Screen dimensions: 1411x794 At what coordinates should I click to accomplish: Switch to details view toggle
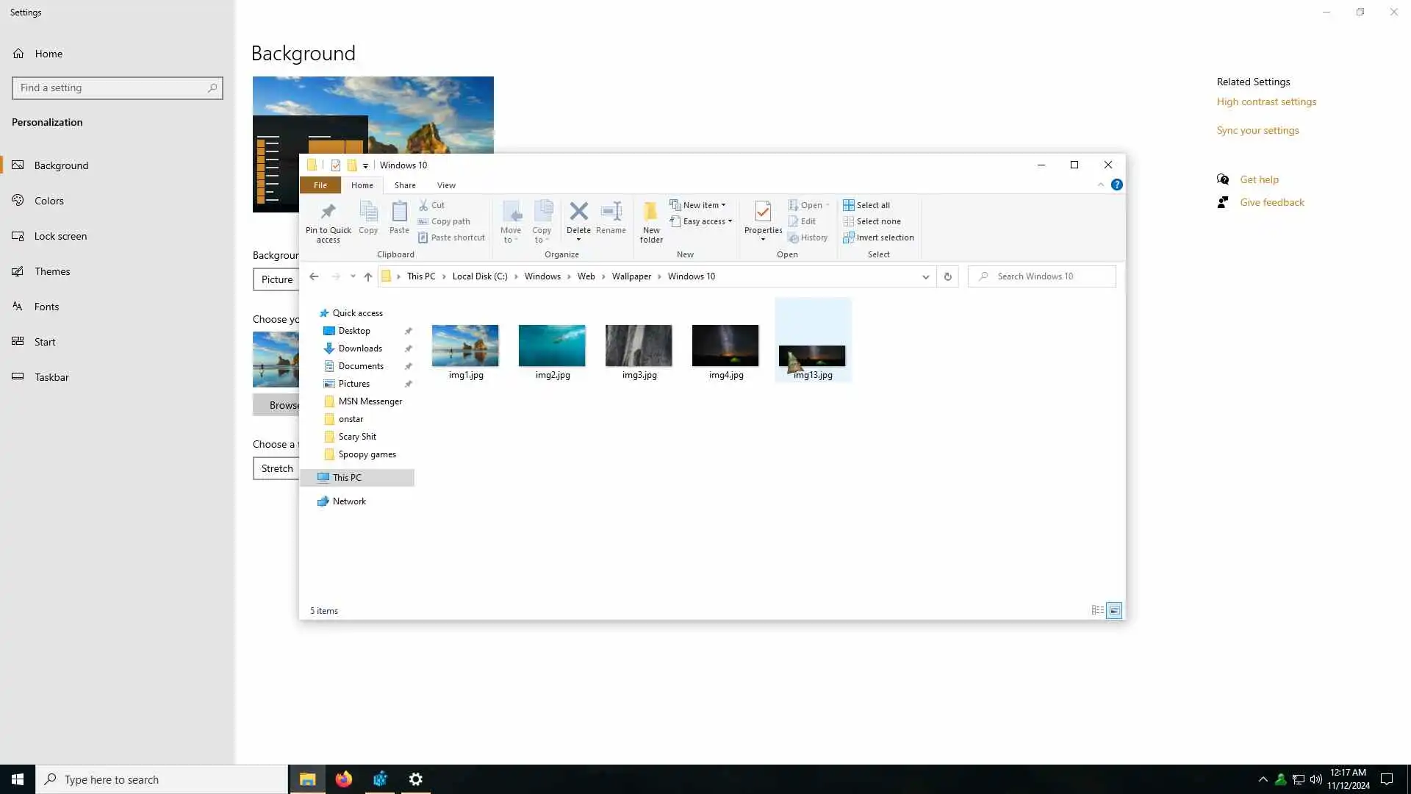[1097, 610]
